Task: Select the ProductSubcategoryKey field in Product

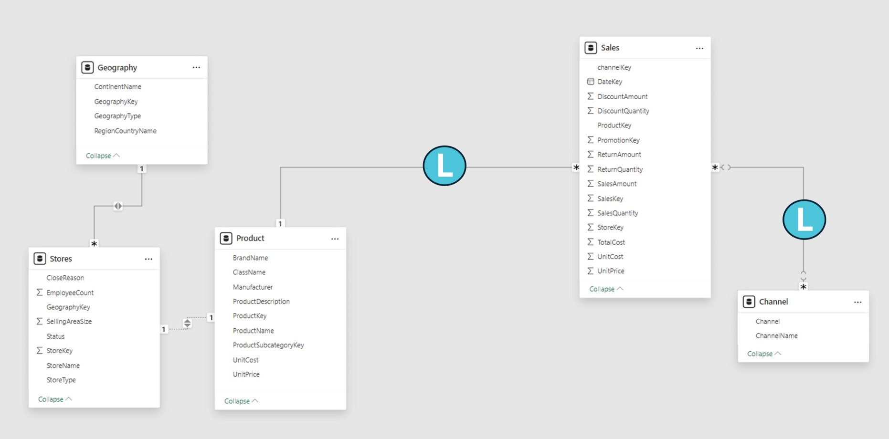Action: click(x=268, y=345)
